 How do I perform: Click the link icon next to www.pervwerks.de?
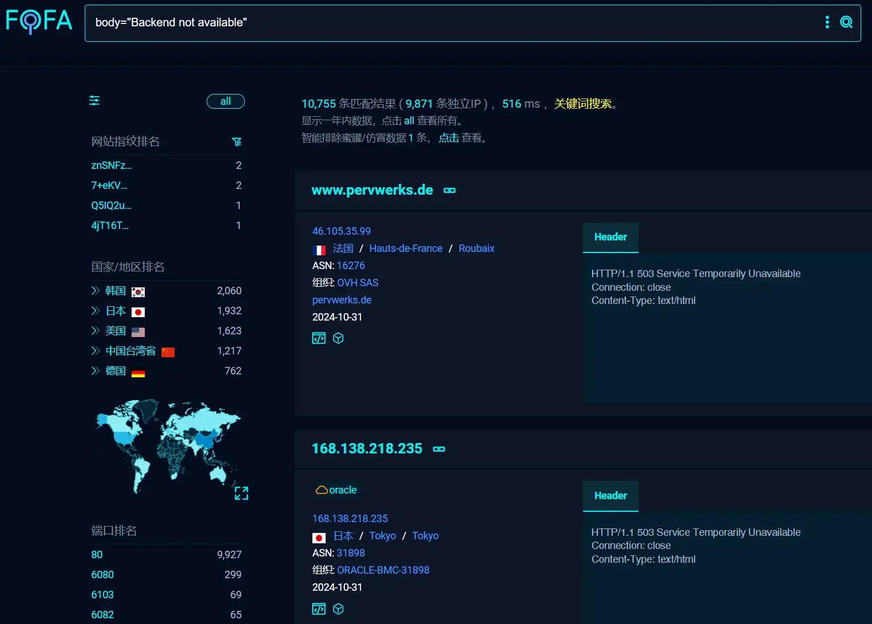point(450,191)
